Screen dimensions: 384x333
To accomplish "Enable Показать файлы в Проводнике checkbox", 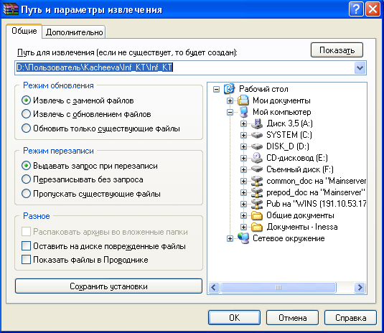I will pos(26,260).
